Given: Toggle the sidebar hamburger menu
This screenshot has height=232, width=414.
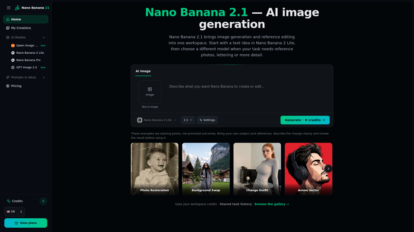Looking at the screenshot, I should click(9, 8).
